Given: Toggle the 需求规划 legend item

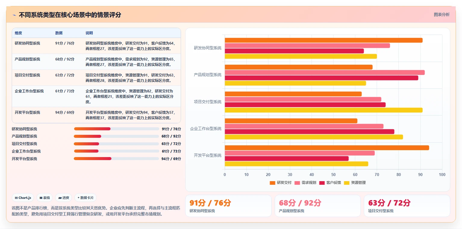Looking at the screenshot, I should [x=305, y=183].
